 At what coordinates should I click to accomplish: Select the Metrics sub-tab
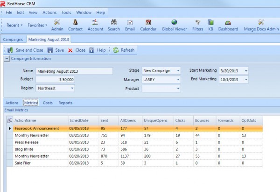pyautogui.click(x=30, y=103)
